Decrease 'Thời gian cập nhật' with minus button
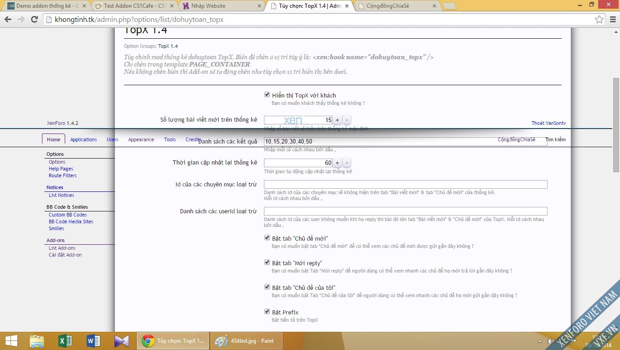The image size is (620, 350). (347, 163)
